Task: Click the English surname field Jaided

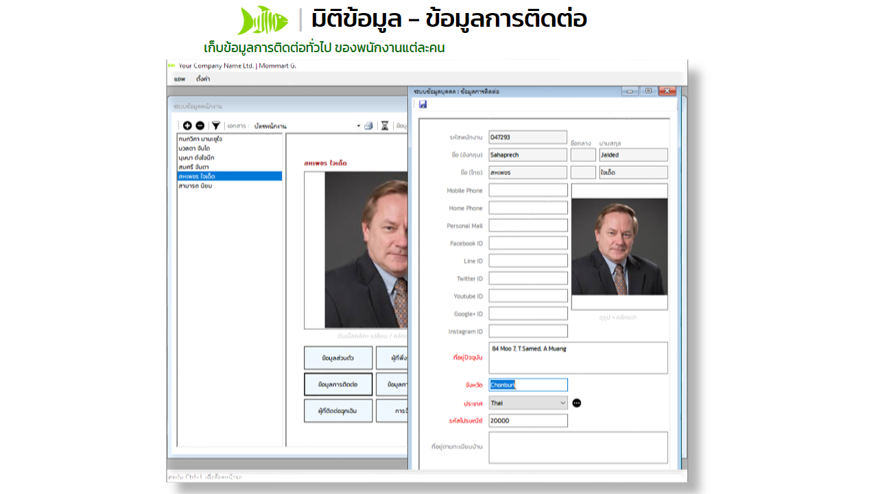Action: coord(633,155)
